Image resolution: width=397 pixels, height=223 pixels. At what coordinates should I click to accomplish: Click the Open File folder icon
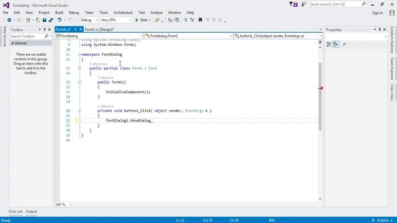(38, 20)
